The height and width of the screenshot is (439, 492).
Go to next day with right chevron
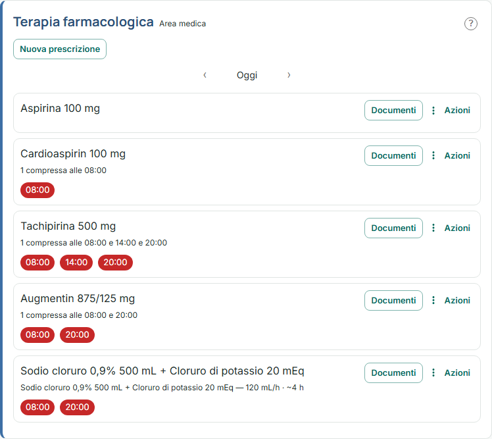click(289, 75)
